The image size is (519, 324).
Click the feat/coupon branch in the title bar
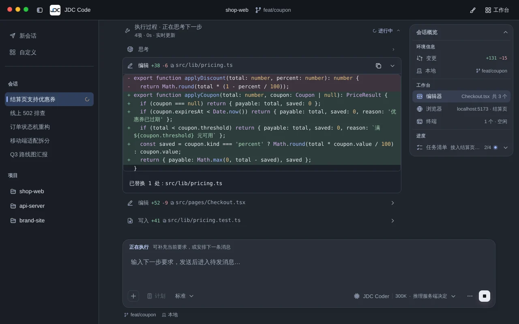coord(273,10)
